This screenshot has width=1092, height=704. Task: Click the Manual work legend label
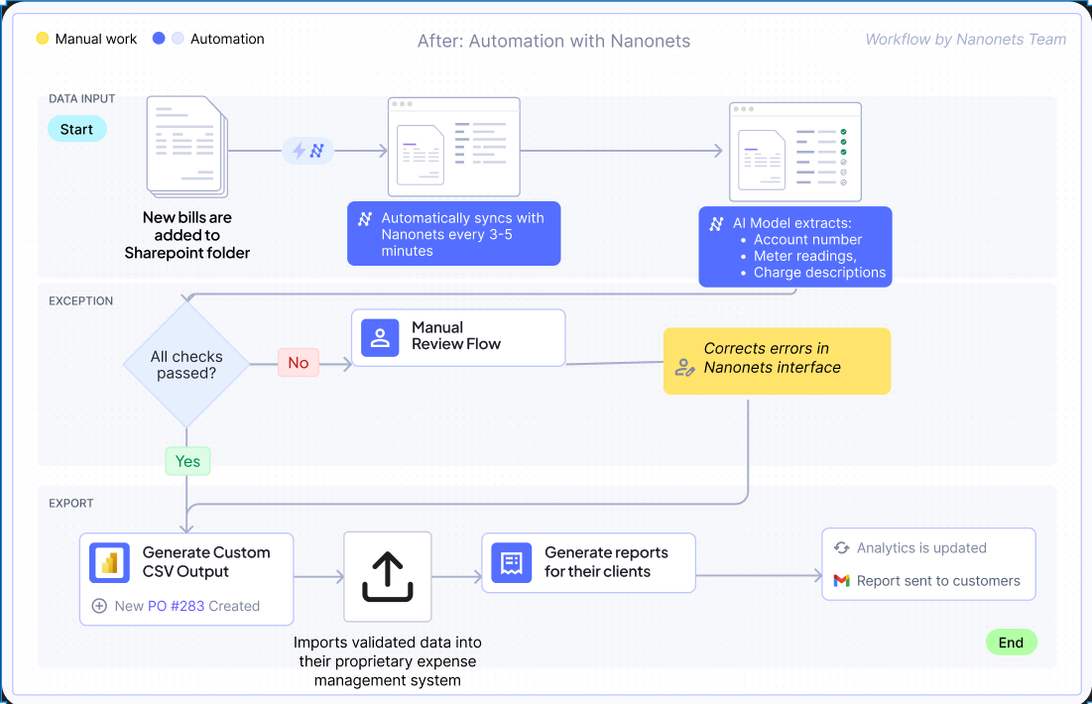click(x=96, y=39)
